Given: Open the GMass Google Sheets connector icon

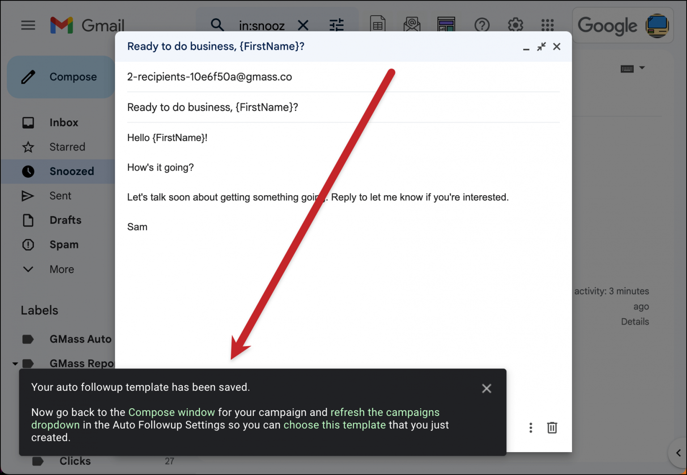Looking at the screenshot, I should coord(377,25).
